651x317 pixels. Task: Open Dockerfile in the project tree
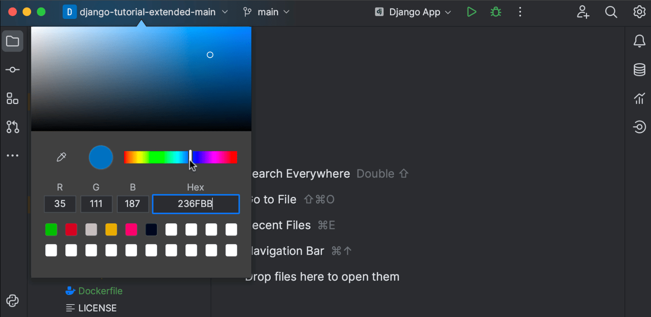(100, 291)
